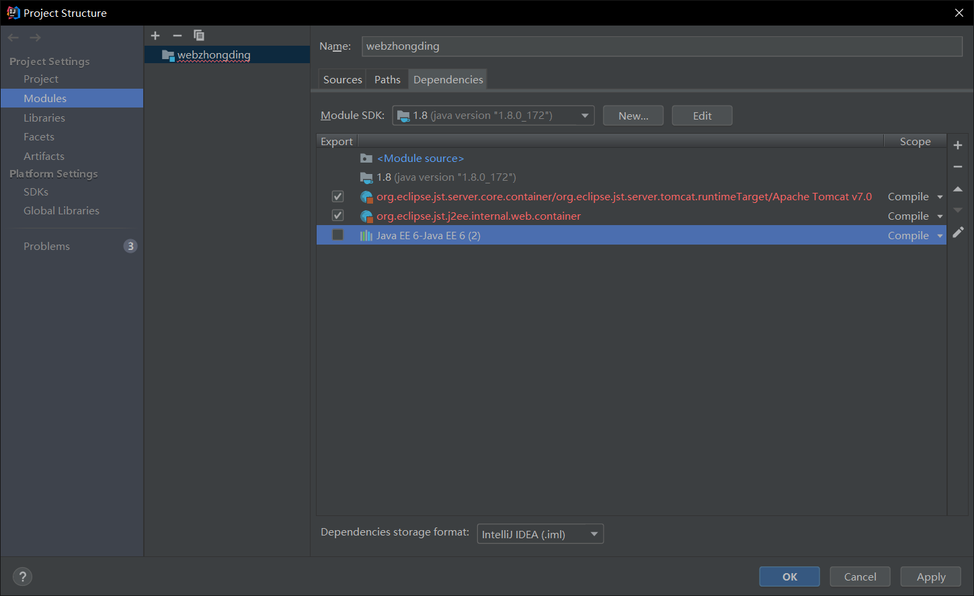974x596 pixels.
Task: Select Java EE 6-Java EE 6 (2) row
Action: pos(631,235)
